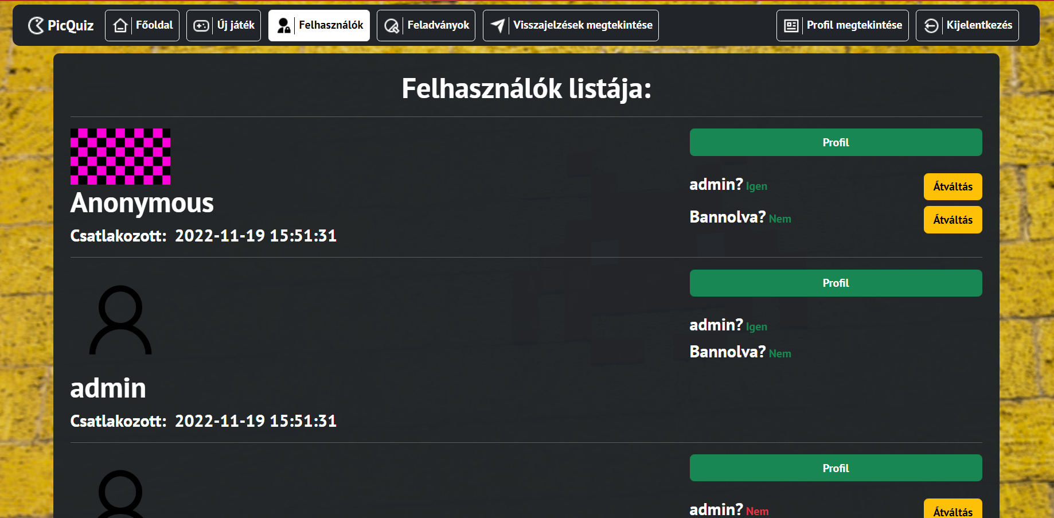Click the Feladványok puzzle icon
The width and height of the screenshot is (1054, 518).
pos(392,26)
